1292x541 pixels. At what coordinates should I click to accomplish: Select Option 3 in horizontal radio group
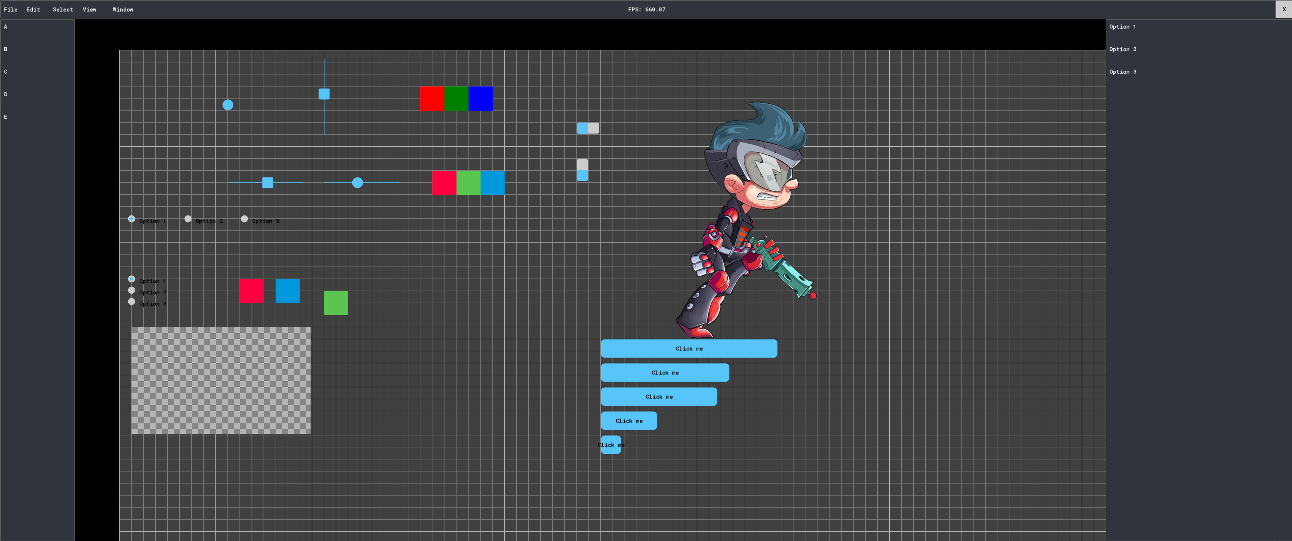(x=244, y=219)
